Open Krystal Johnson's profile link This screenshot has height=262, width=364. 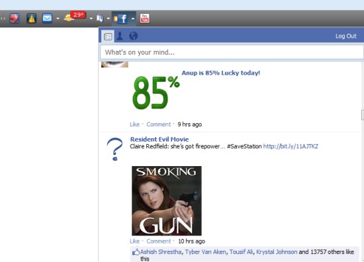pos(277,252)
